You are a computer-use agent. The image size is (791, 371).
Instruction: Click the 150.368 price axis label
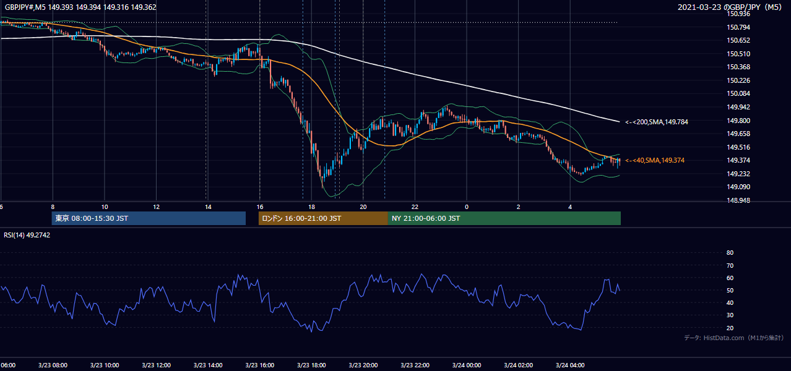pos(739,67)
